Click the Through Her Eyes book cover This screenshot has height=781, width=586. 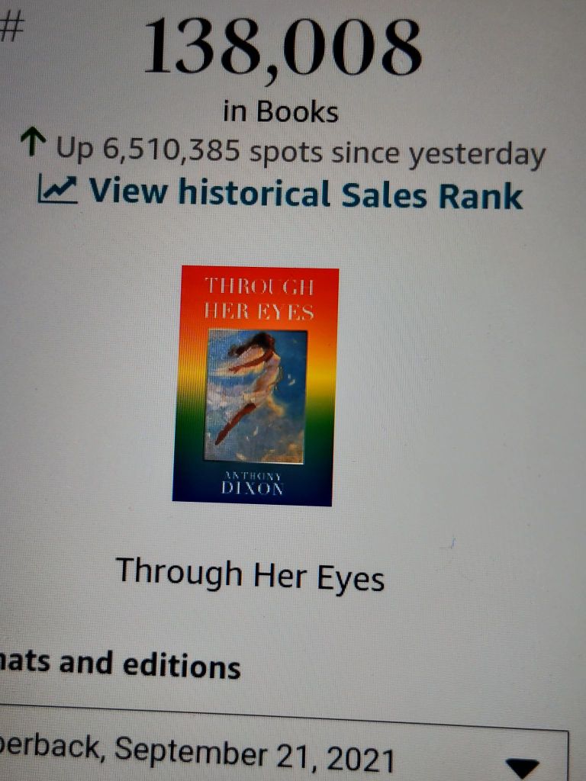click(255, 386)
